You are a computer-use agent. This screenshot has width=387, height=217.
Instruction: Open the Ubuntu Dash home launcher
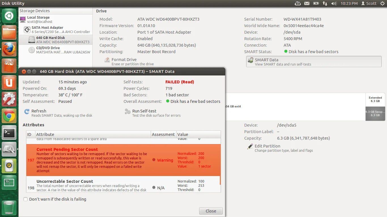(x=9, y=16)
